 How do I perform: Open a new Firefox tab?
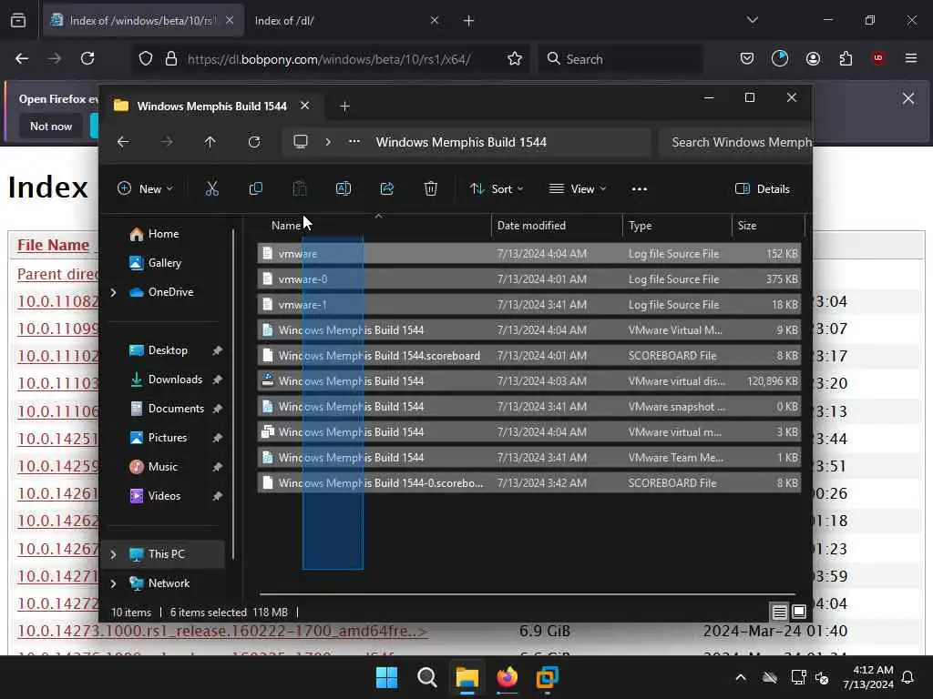[469, 21]
